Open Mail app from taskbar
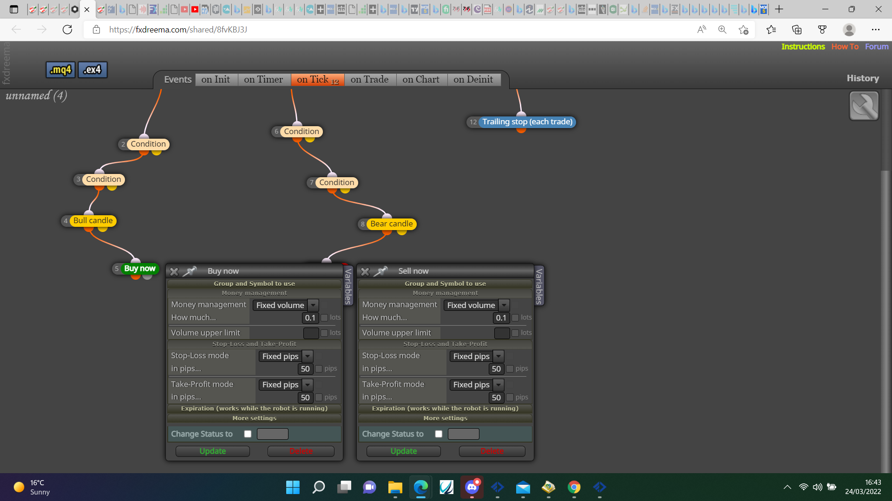The width and height of the screenshot is (892, 501). [523, 487]
